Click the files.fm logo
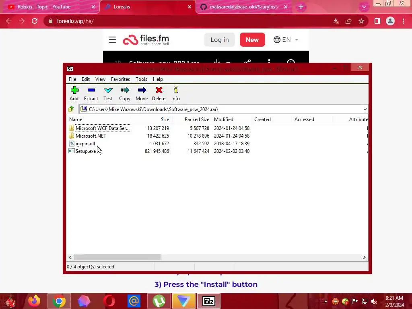The width and height of the screenshot is (412, 309). (146, 40)
